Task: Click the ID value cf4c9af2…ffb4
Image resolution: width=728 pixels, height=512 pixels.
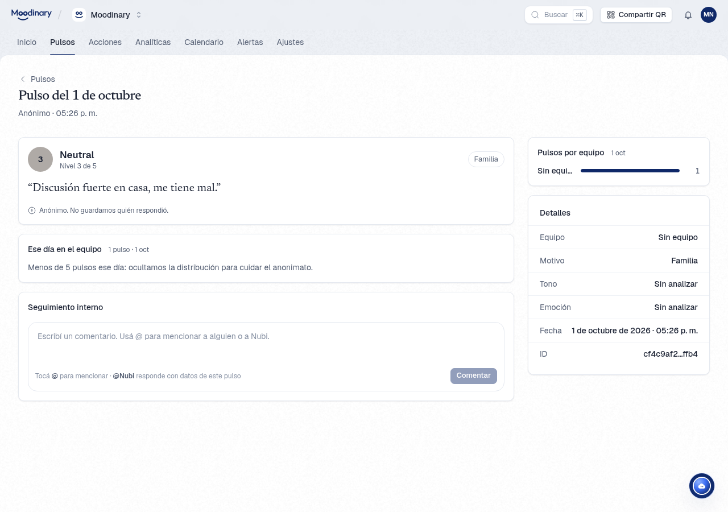Action: click(671, 354)
